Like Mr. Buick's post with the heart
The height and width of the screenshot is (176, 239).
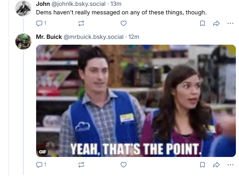tap(124, 165)
